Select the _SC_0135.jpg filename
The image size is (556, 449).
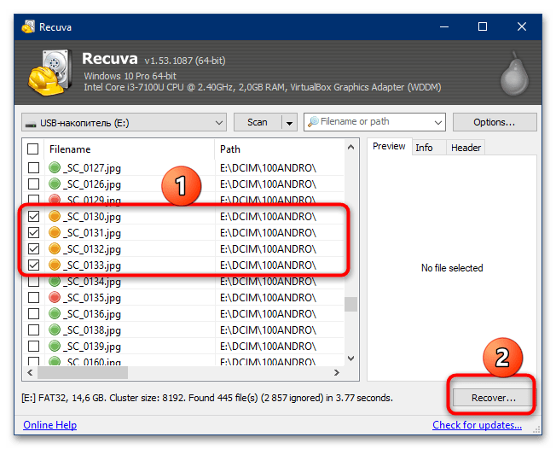coord(92,298)
